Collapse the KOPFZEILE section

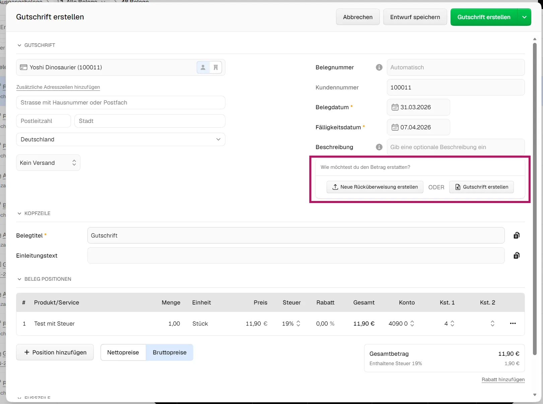[19, 213]
